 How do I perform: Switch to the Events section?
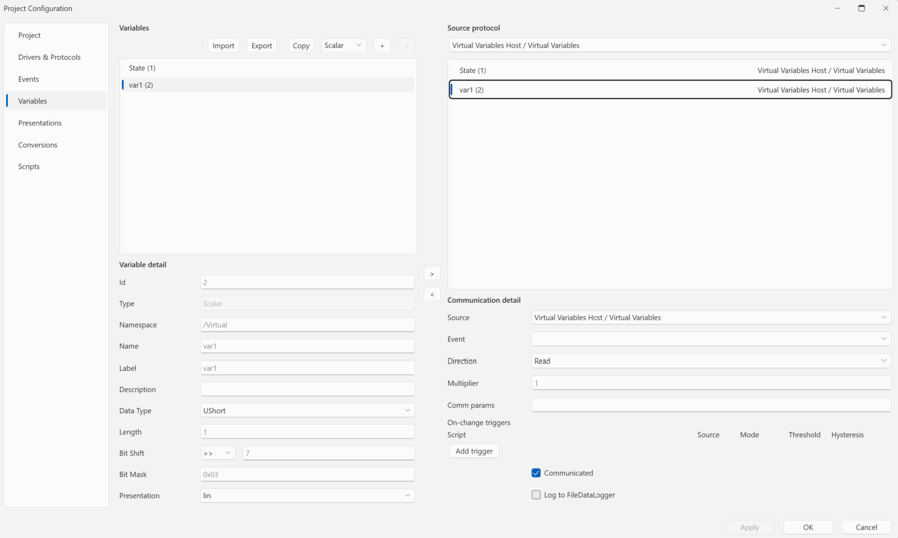[56, 79]
